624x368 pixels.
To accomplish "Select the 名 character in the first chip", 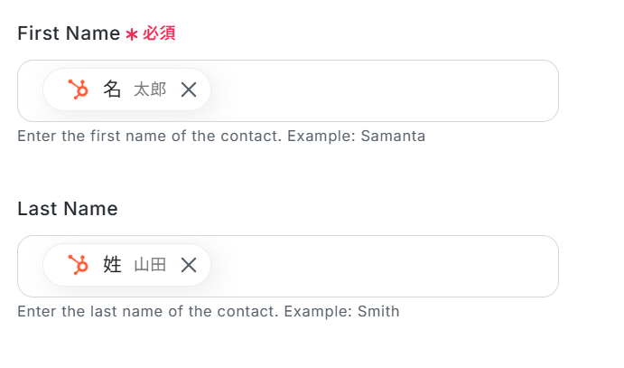I will pos(112,90).
